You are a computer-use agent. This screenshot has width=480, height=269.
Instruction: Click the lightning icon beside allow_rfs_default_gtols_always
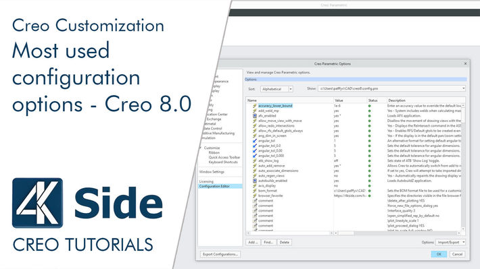click(254, 131)
